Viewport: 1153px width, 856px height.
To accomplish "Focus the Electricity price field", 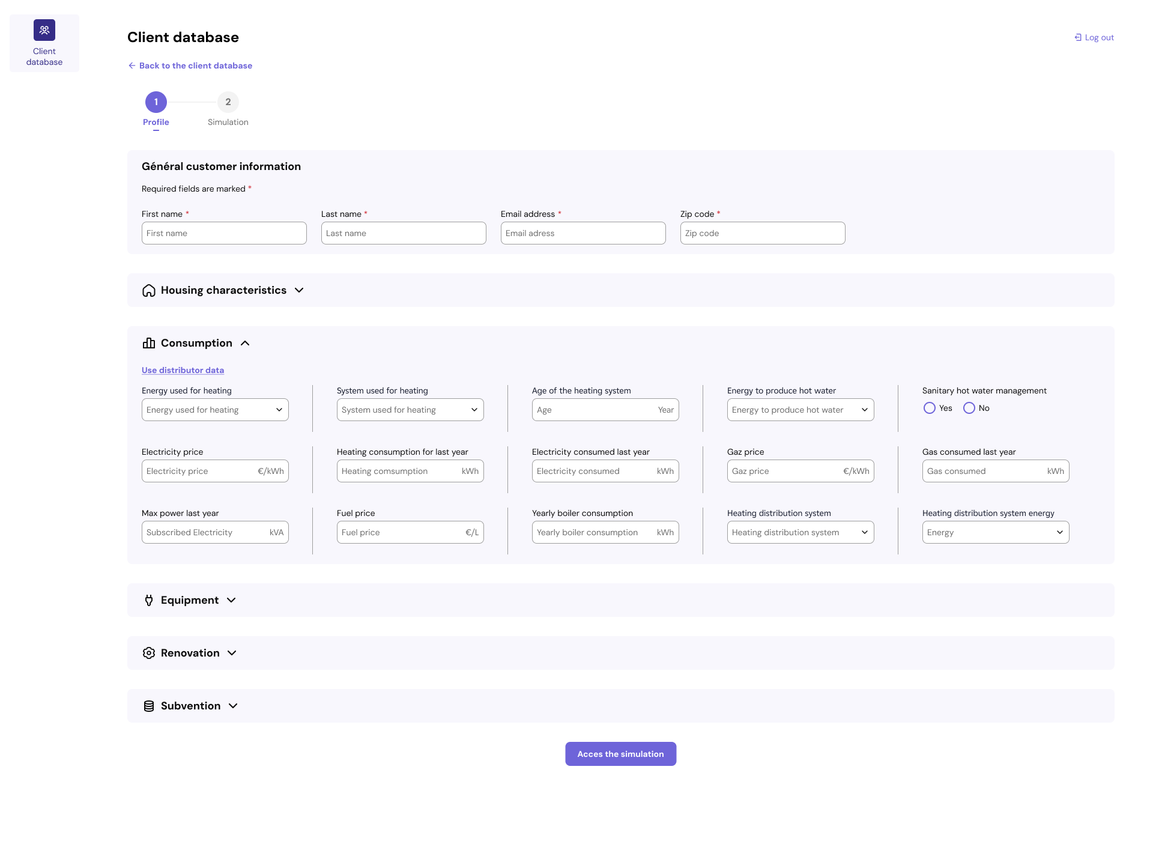I will click(x=215, y=471).
